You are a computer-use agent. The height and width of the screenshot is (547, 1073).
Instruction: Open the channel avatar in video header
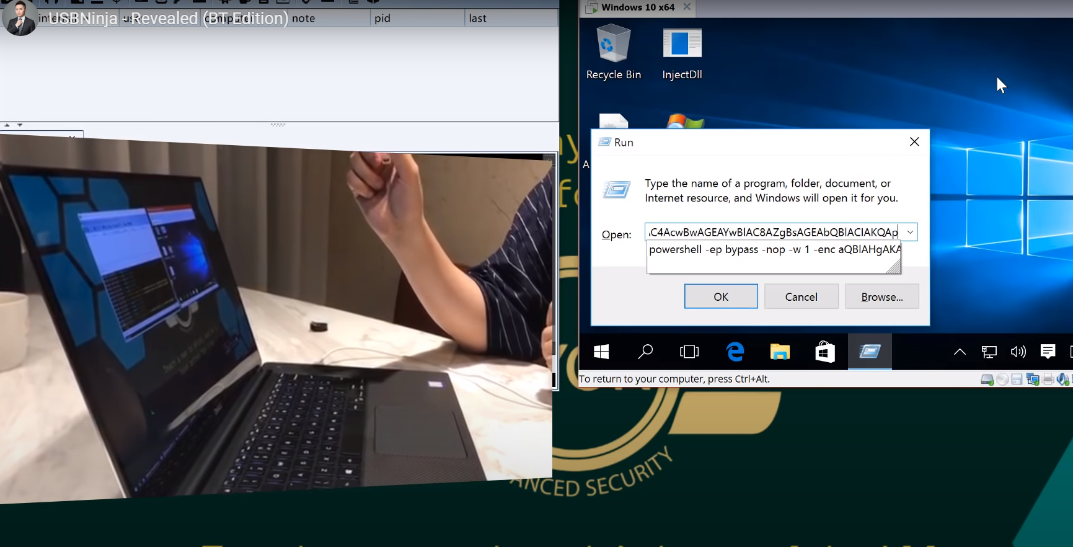(20, 18)
